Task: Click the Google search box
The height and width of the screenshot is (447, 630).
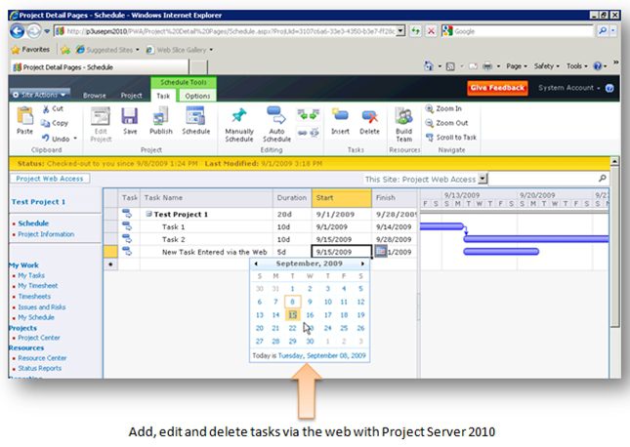Action: tap(523, 31)
